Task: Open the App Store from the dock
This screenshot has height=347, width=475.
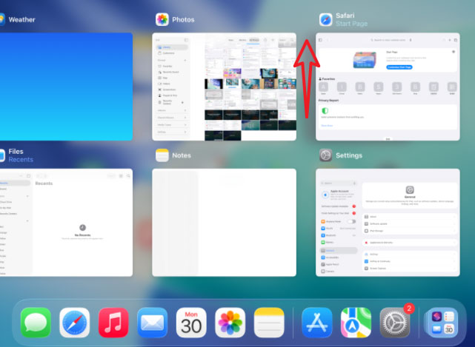Action: (317, 323)
